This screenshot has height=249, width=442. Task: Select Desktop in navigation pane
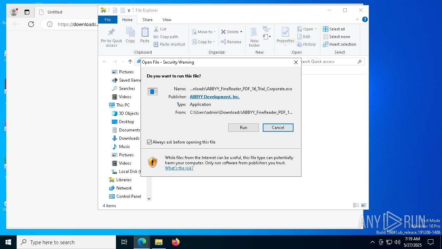click(x=123, y=122)
